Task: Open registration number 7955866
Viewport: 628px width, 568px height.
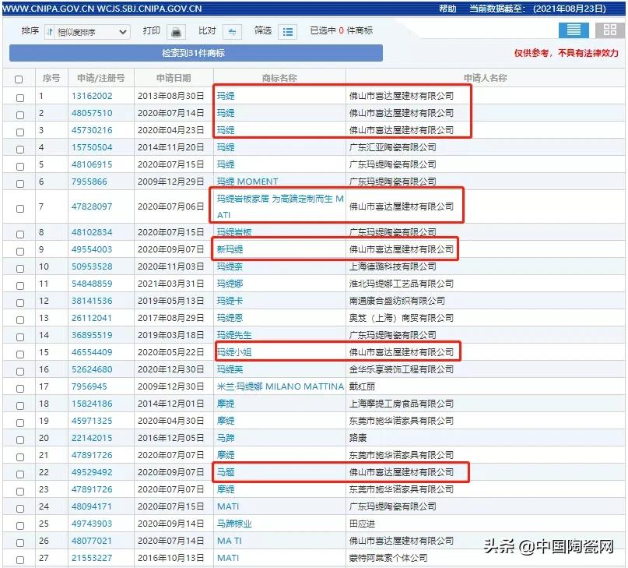Action: tap(89, 182)
